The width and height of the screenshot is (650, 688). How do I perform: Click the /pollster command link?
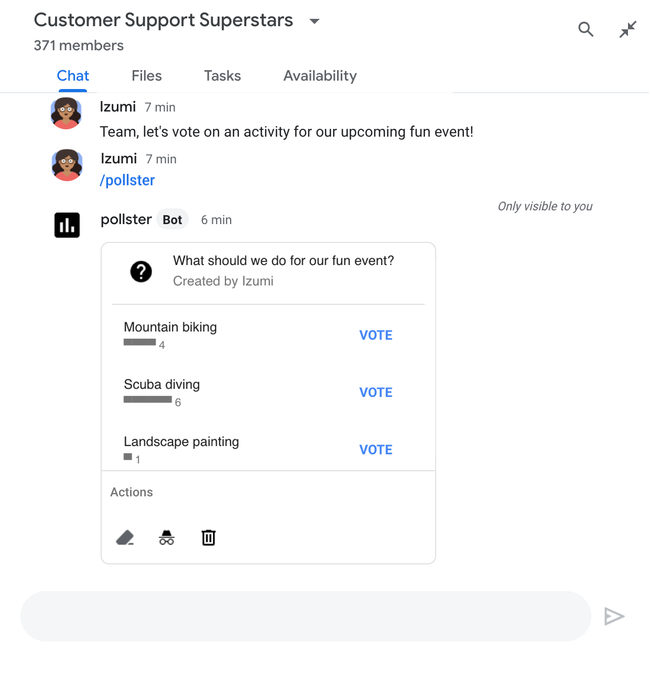point(127,180)
